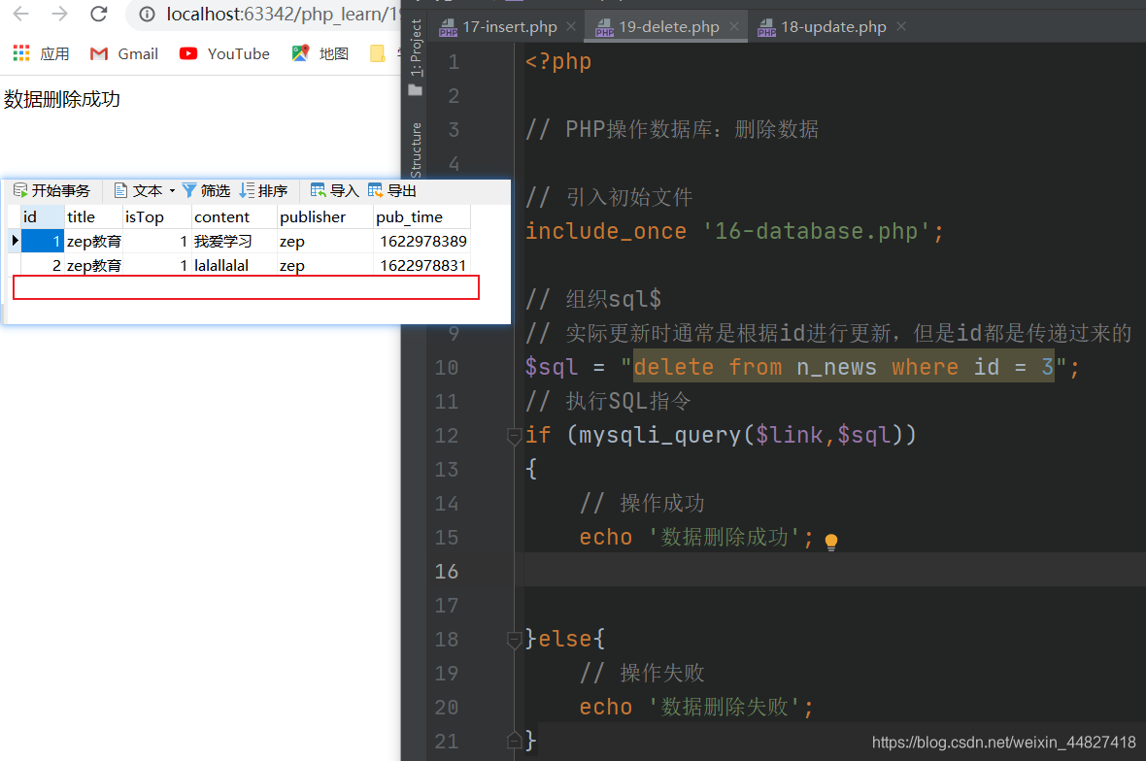This screenshot has width=1146, height=761.
Task: Reload the browser page
Action: point(99,14)
